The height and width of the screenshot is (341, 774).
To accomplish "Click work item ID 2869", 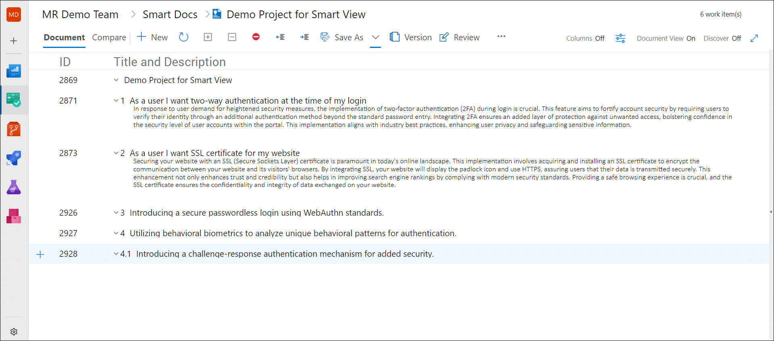I will coord(68,80).
